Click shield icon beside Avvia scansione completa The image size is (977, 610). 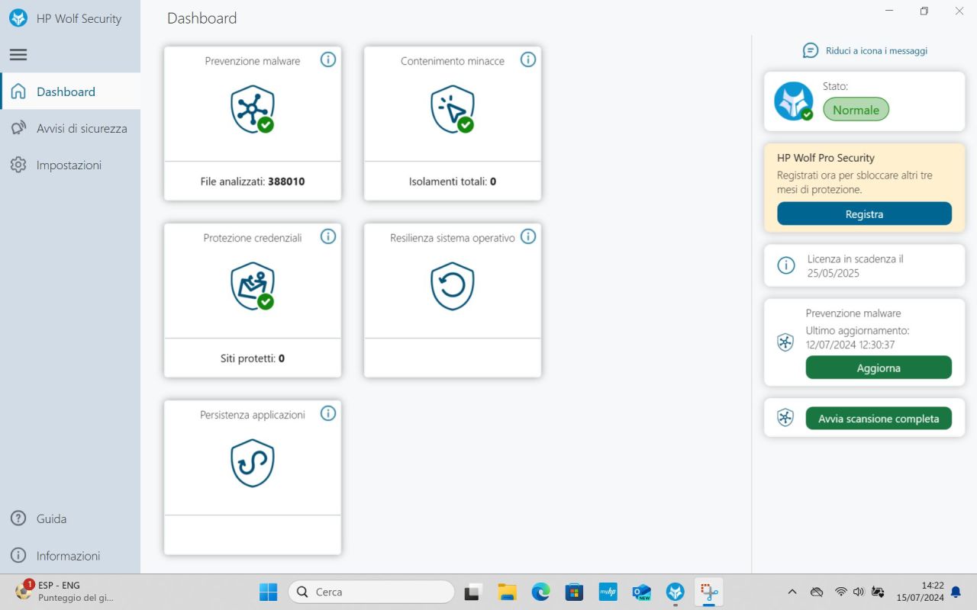(785, 418)
